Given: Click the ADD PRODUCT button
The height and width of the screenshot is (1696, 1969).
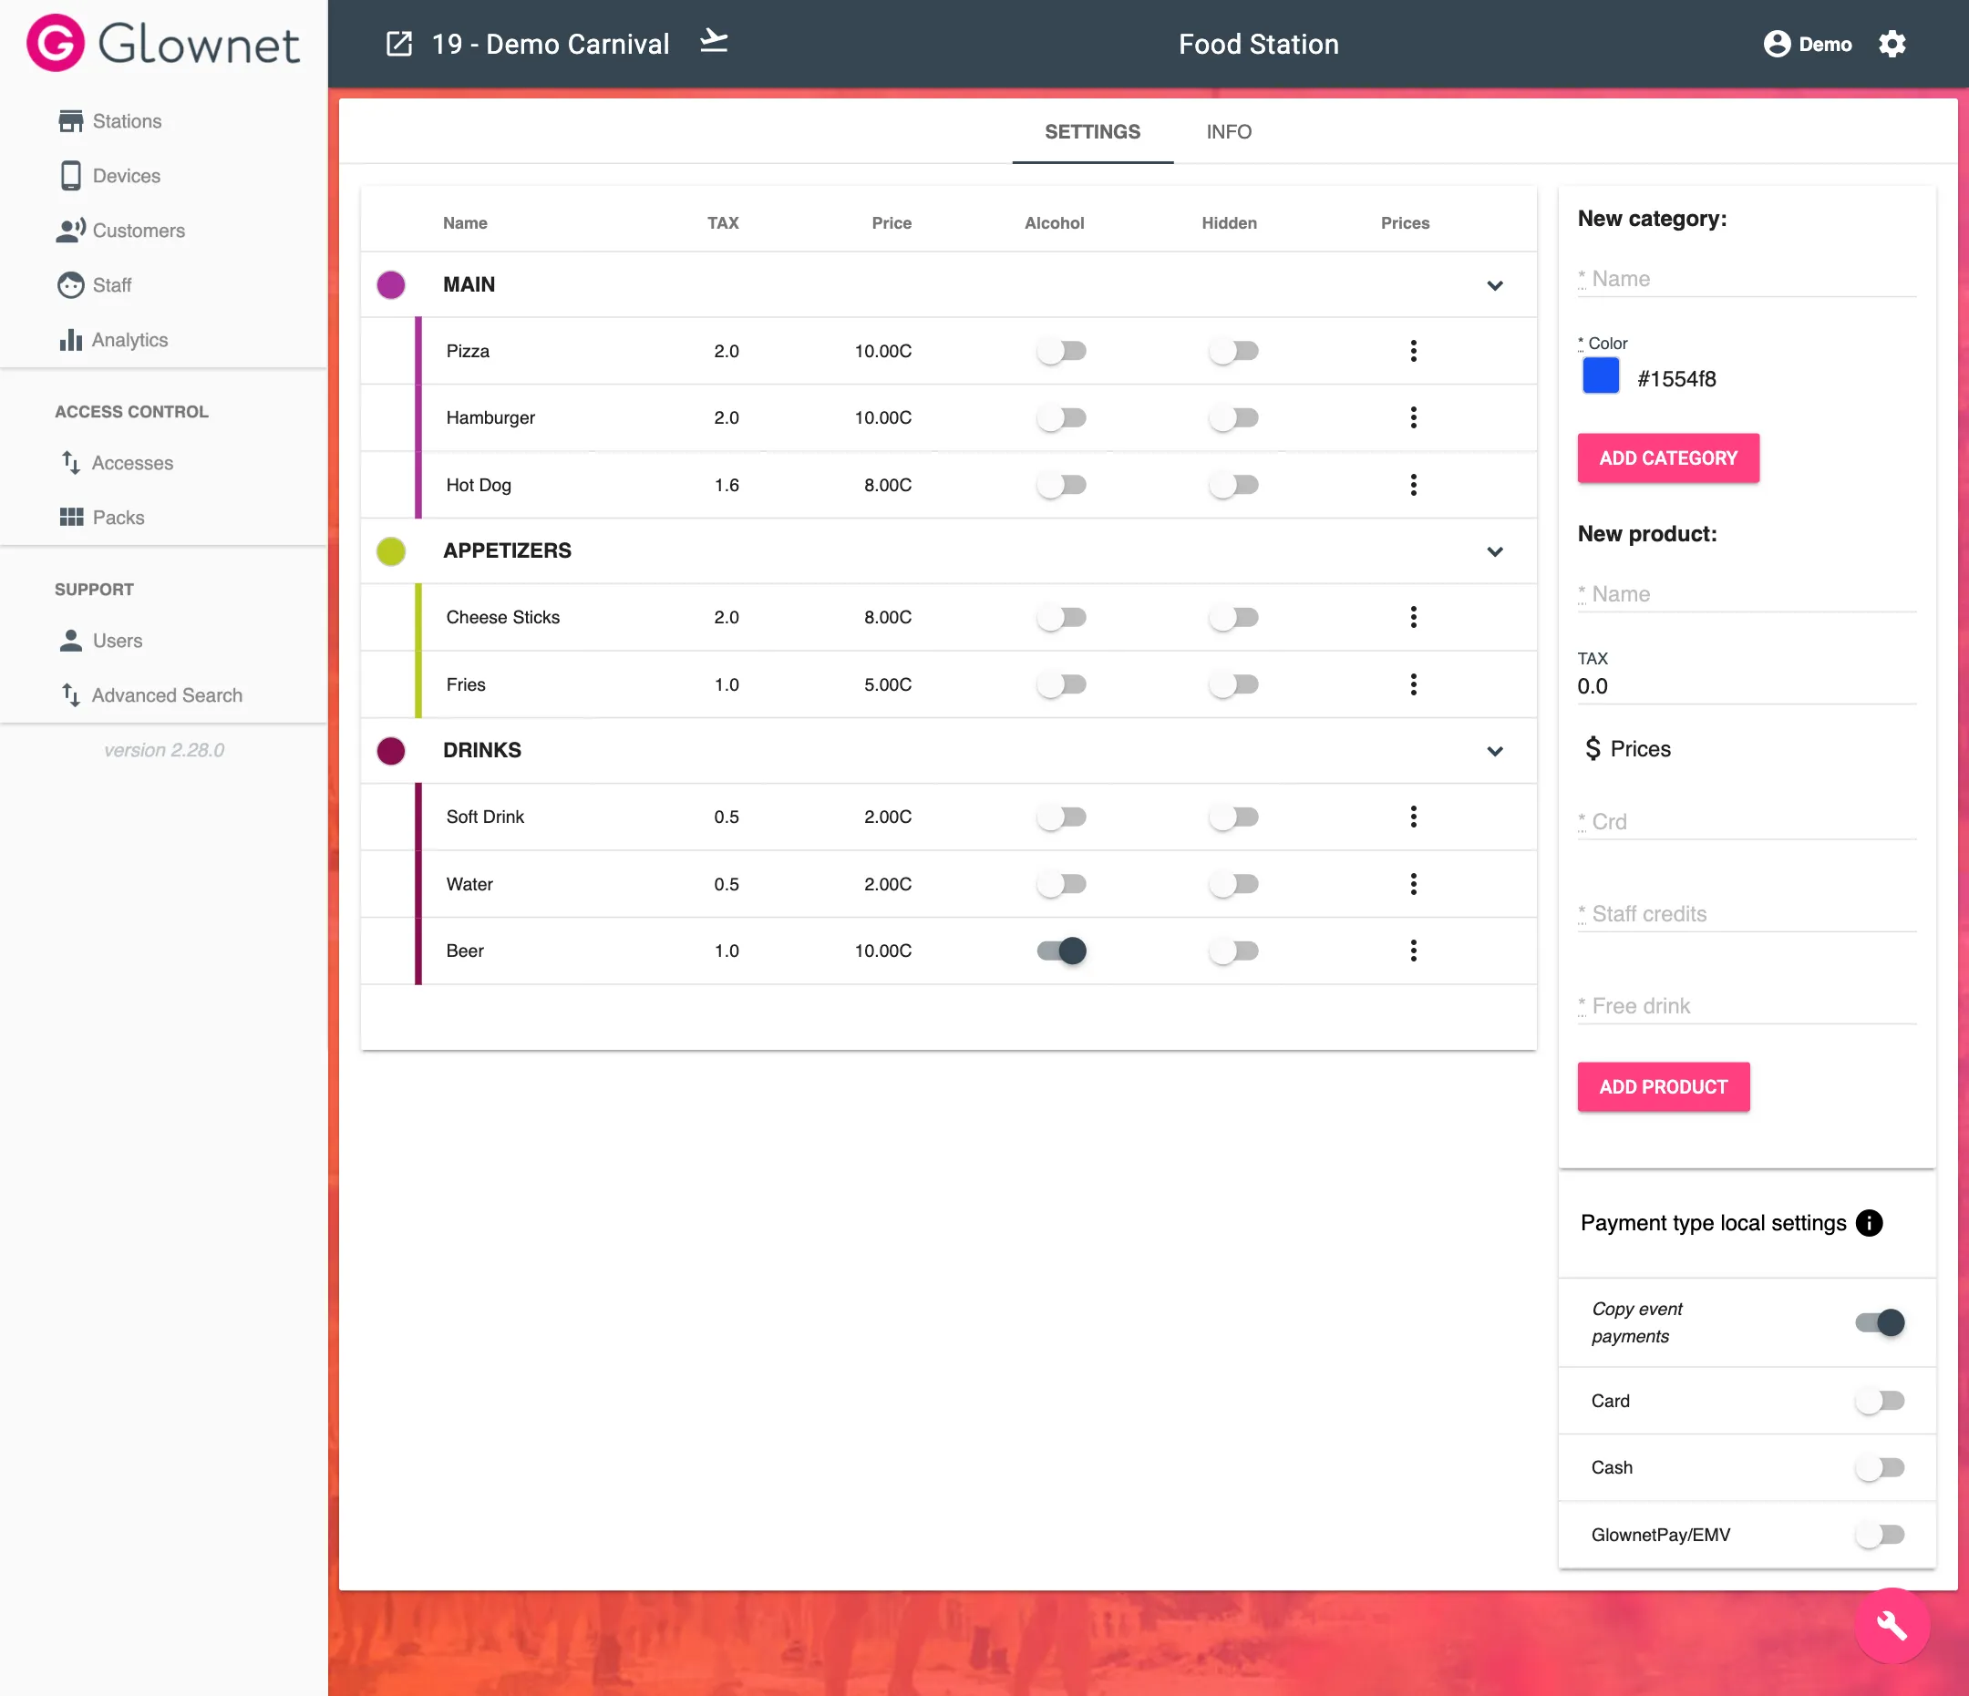Looking at the screenshot, I should tap(1663, 1087).
